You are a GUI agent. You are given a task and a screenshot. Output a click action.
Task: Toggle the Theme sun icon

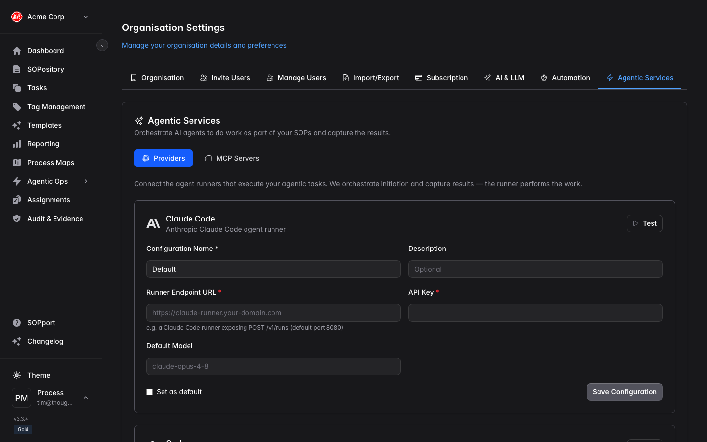coord(17,375)
